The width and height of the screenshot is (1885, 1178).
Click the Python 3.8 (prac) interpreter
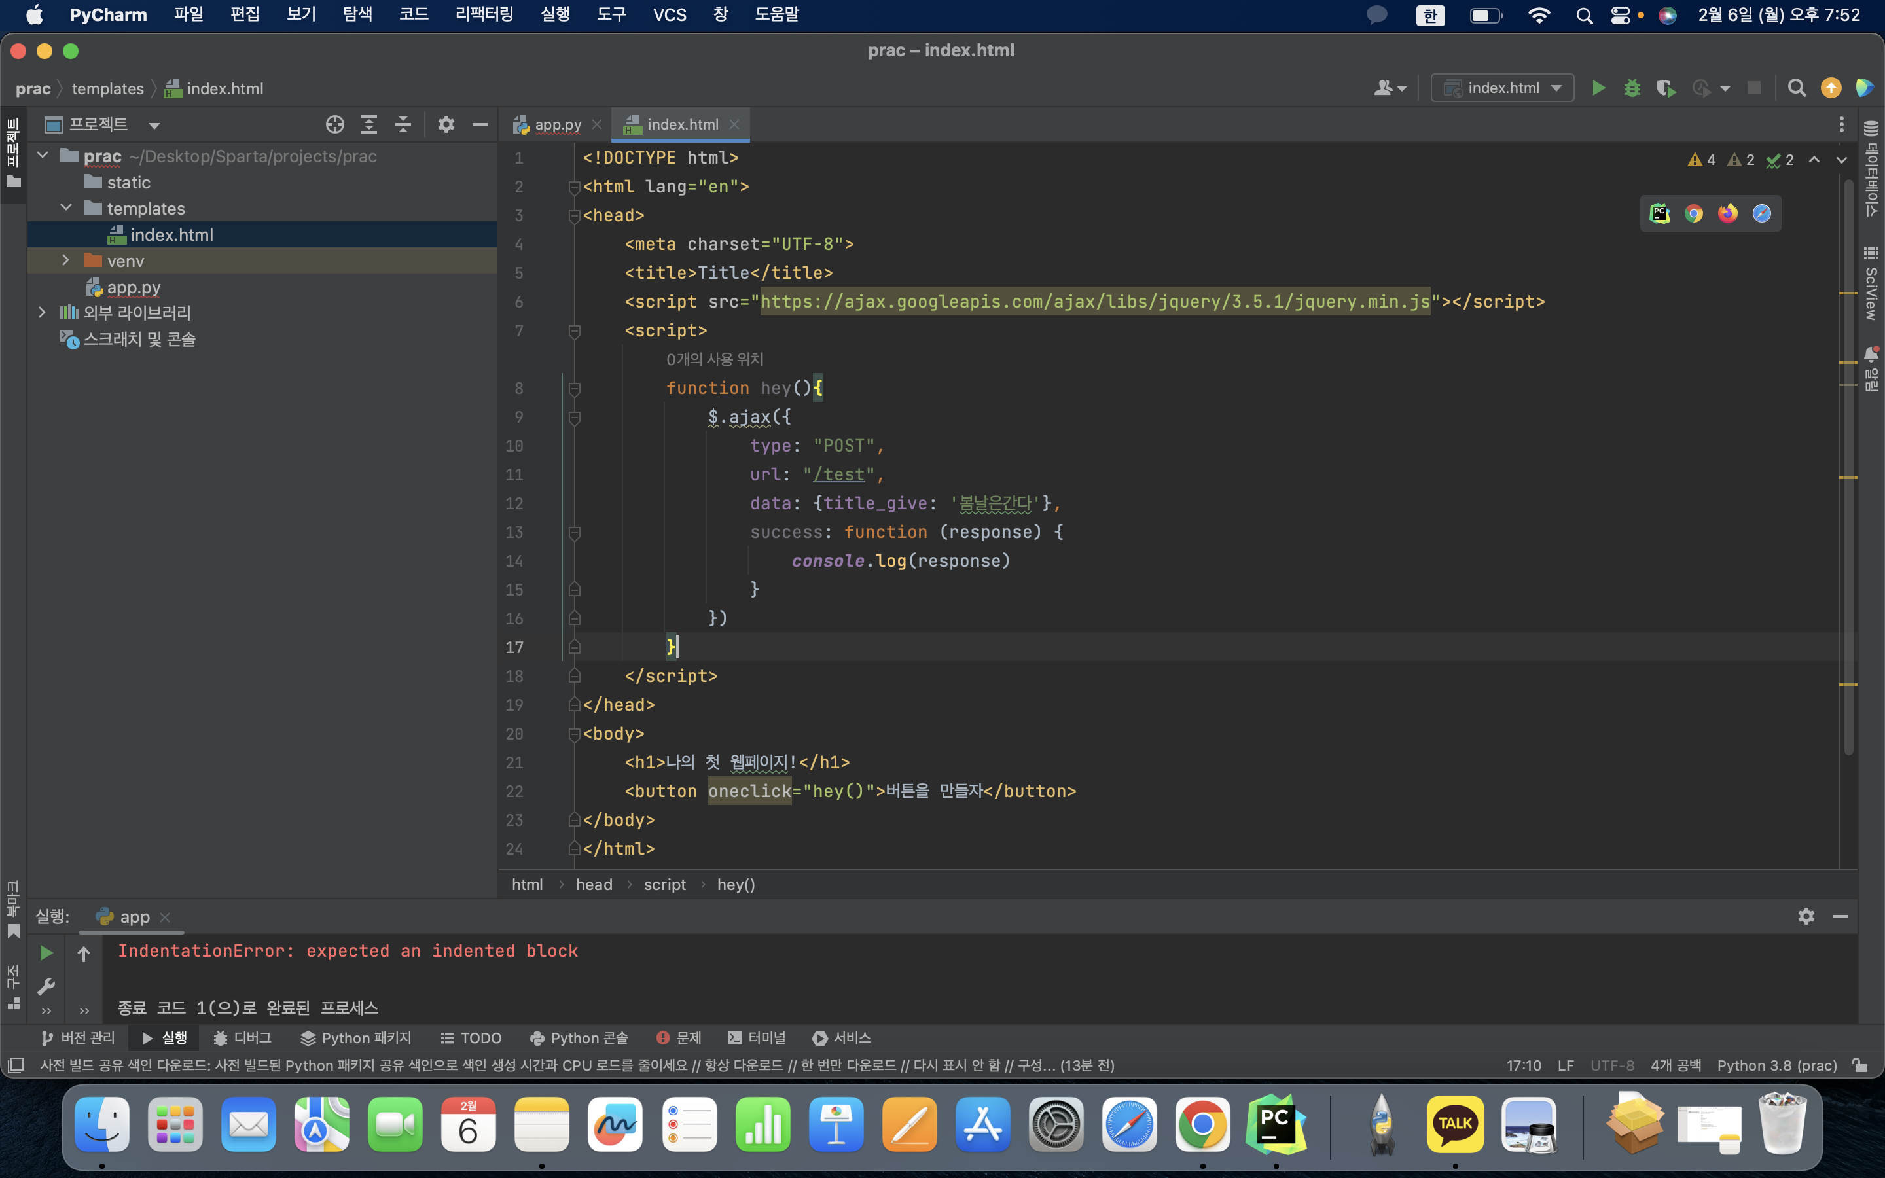coord(1777,1065)
